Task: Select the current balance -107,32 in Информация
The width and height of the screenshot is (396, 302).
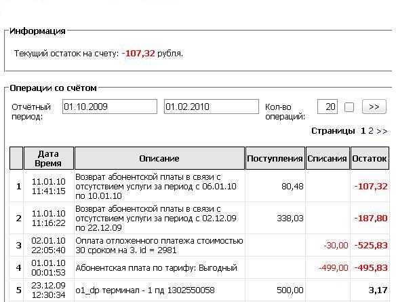Action: (138, 54)
